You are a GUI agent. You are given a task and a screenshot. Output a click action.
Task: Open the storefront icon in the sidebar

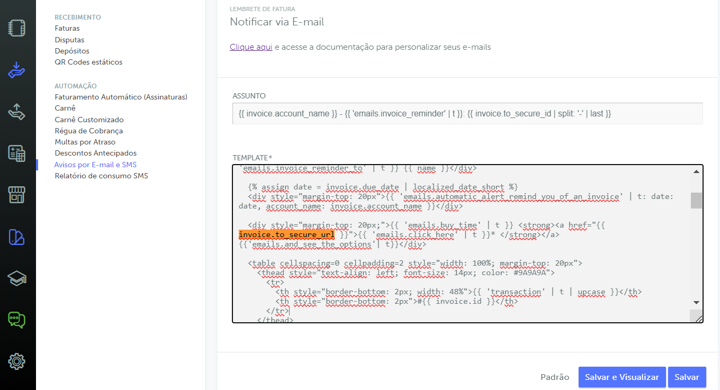tap(17, 195)
